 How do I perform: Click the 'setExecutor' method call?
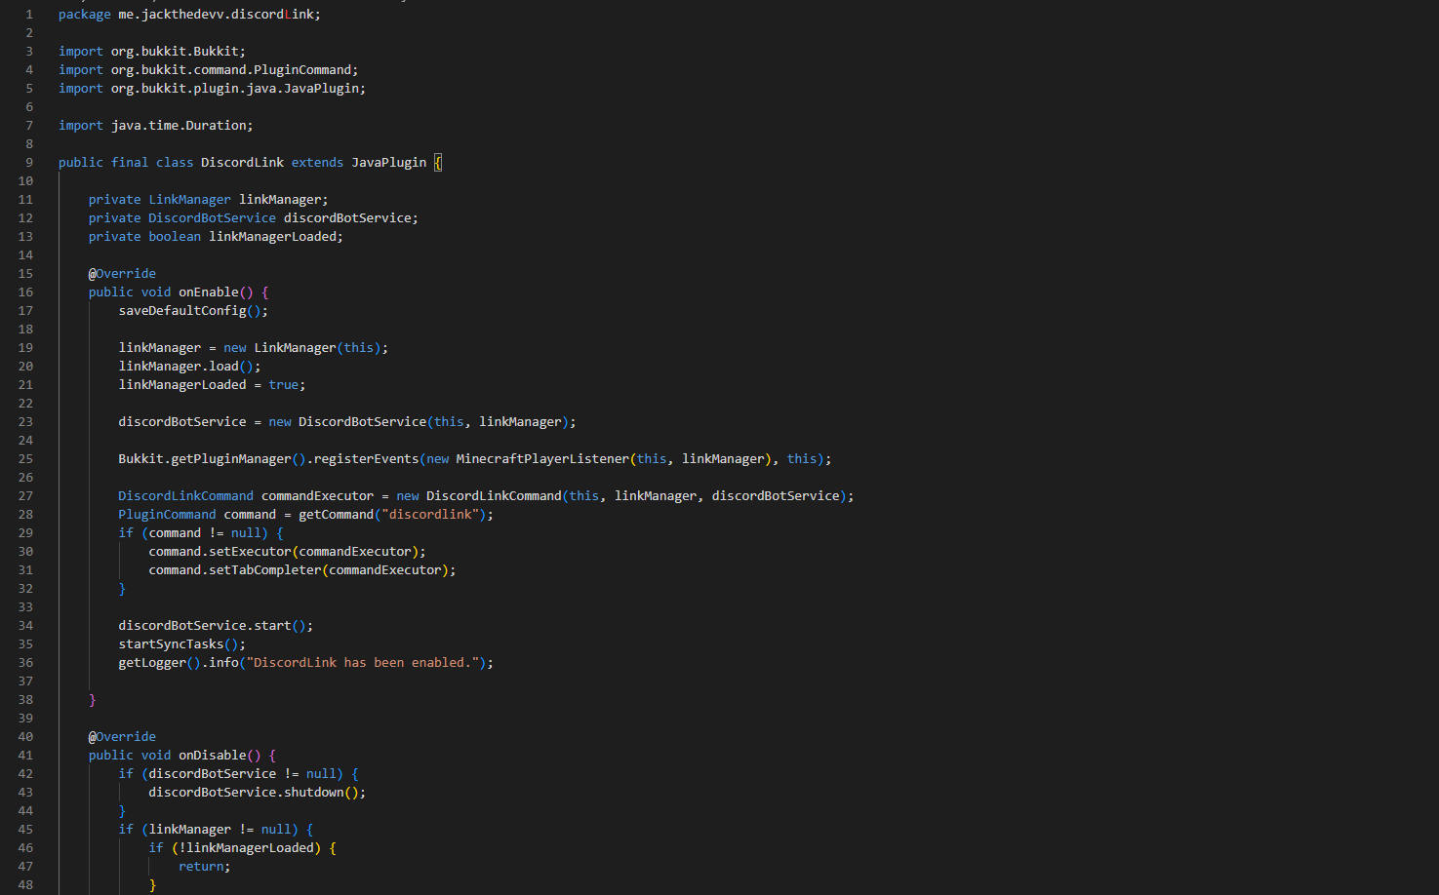click(250, 552)
